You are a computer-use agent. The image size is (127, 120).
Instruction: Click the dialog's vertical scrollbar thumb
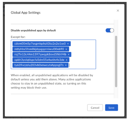click(116, 61)
